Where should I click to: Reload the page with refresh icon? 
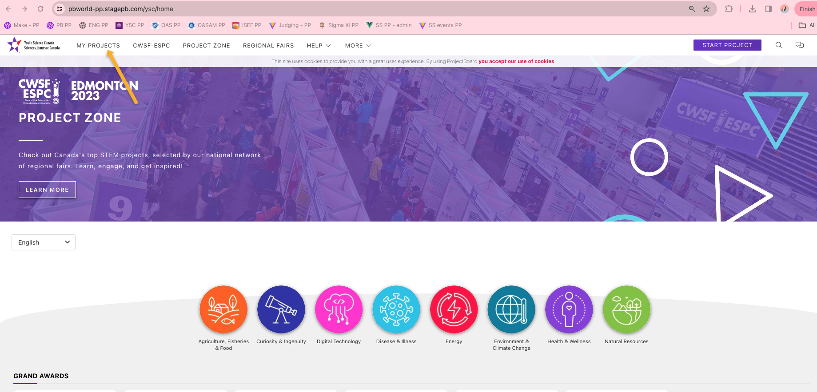[40, 9]
